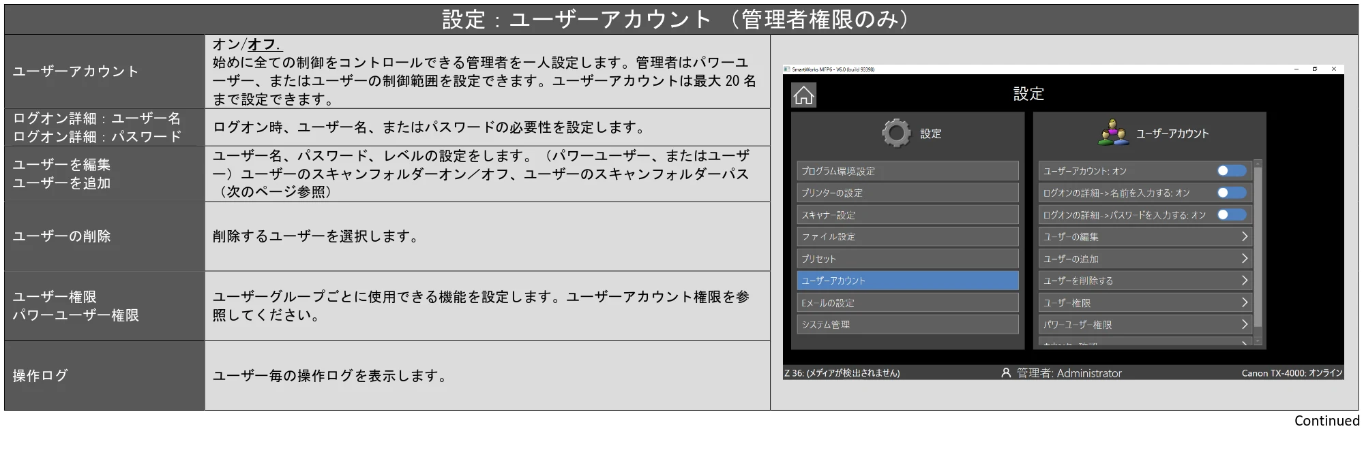Expand the ユーザー権限 chevron
Screen dimensions: 1364x461
1244,302
